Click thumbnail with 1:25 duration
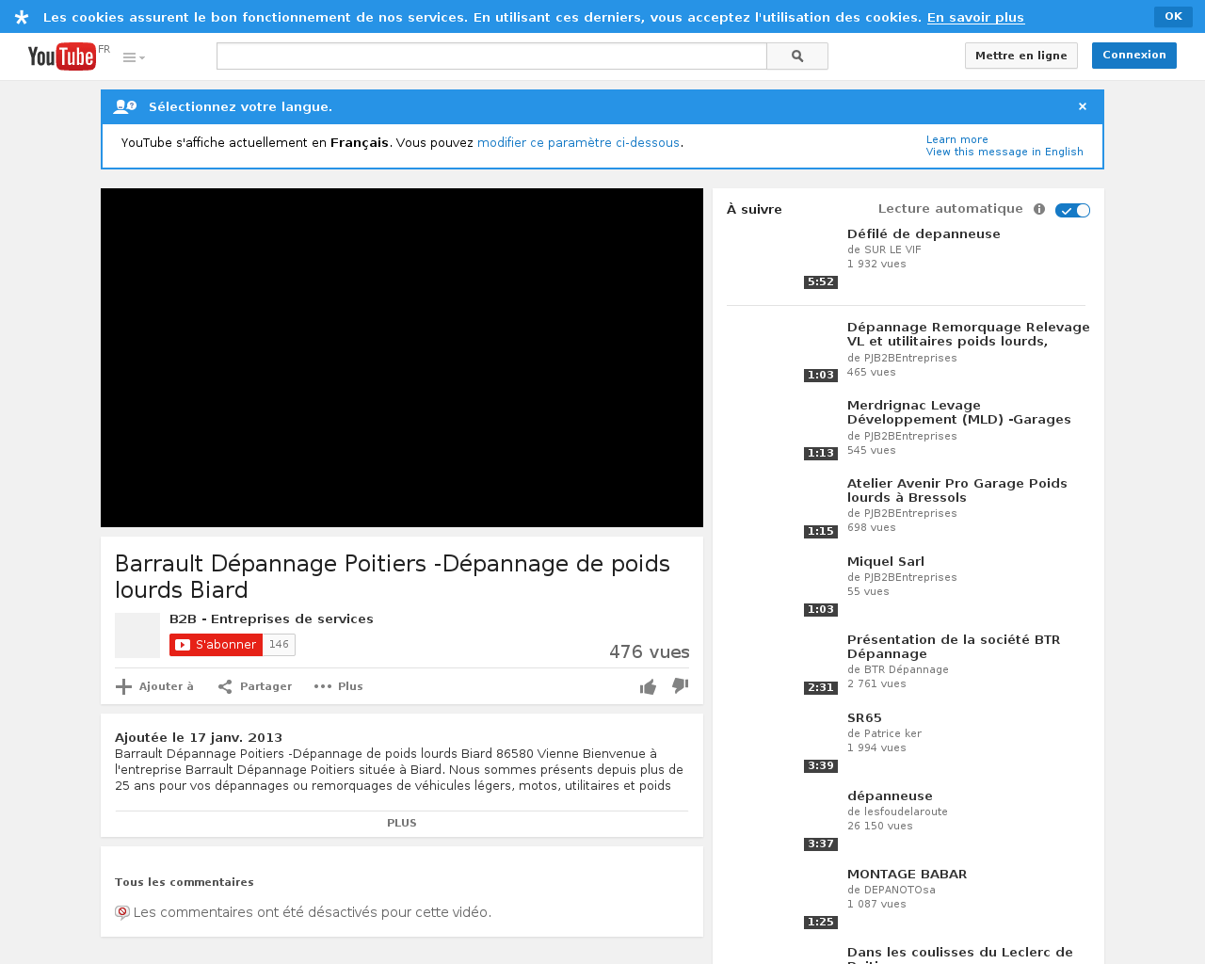 pos(782,898)
